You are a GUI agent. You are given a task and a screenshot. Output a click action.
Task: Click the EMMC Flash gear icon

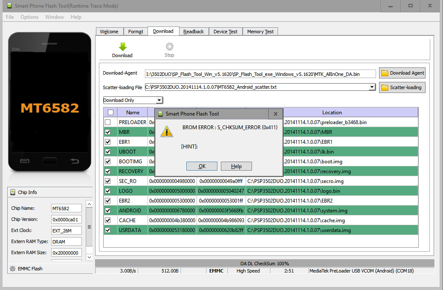coord(13,269)
